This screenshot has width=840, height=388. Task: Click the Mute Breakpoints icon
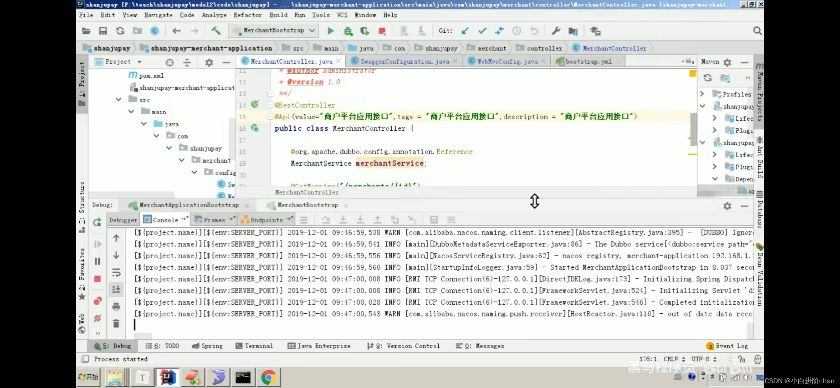pyautogui.click(x=98, y=318)
